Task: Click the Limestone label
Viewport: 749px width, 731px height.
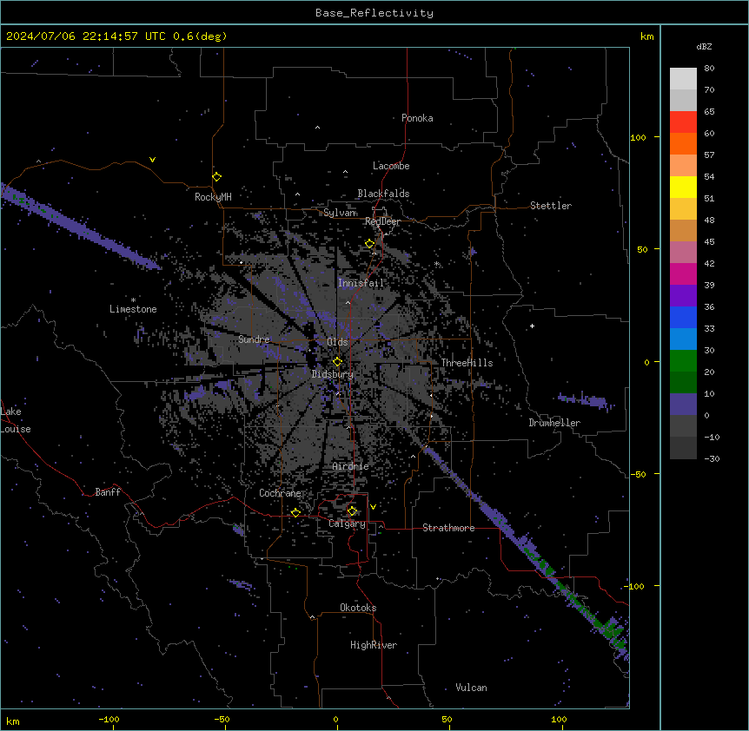Action: [x=133, y=309]
